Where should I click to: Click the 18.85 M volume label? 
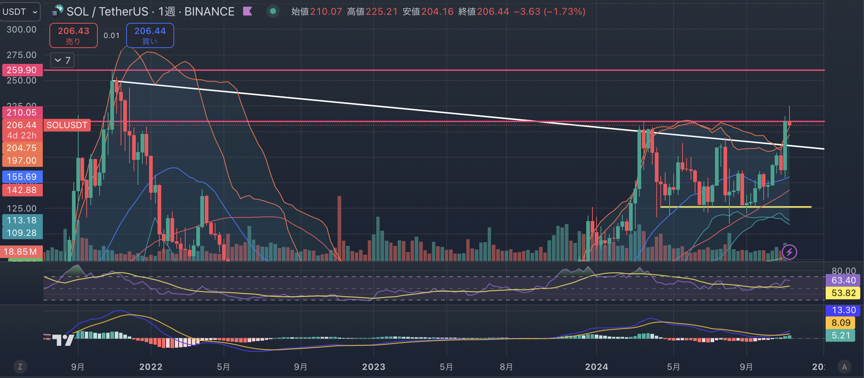pyautogui.click(x=21, y=252)
